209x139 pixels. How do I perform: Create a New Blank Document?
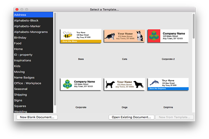click(x=37, y=117)
